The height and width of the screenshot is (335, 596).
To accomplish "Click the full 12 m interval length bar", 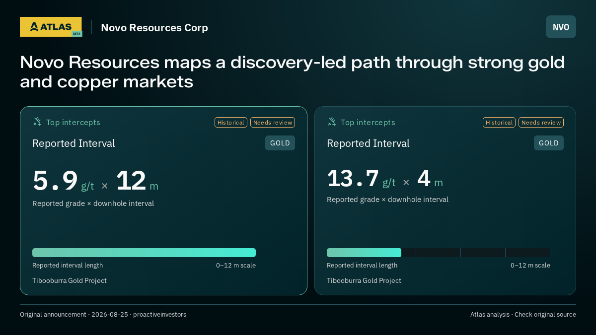I will 144,253.
